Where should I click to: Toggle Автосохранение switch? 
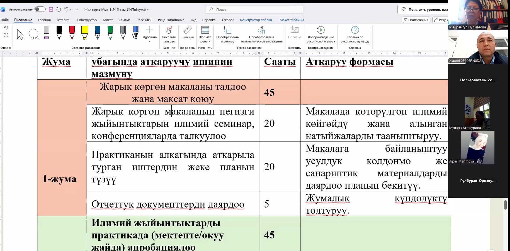(x=40, y=9)
